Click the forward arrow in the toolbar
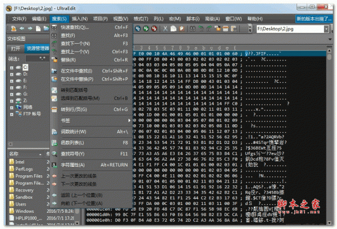The width and height of the screenshot is (337, 229). tap(30, 29)
